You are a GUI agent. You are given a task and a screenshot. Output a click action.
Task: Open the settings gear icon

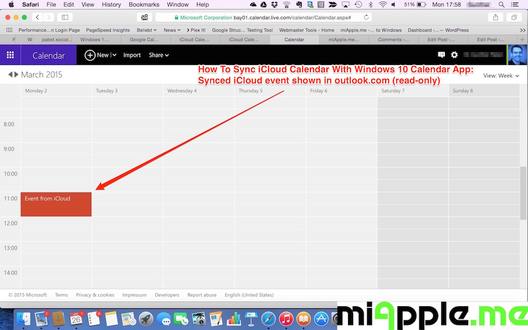point(454,55)
